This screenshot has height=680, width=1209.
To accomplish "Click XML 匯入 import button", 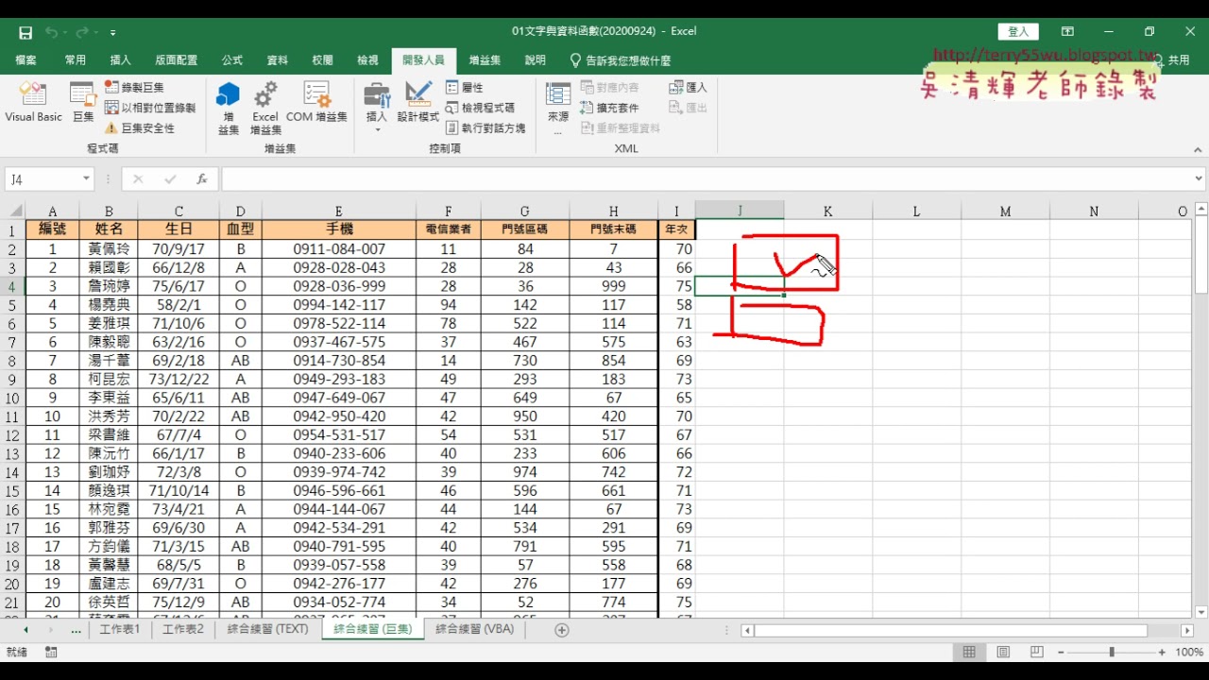I will pyautogui.click(x=688, y=87).
